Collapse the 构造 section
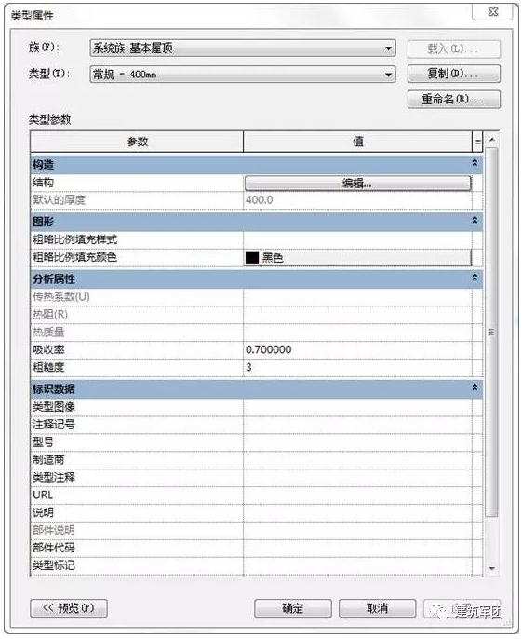The image size is (522, 639). (x=475, y=163)
